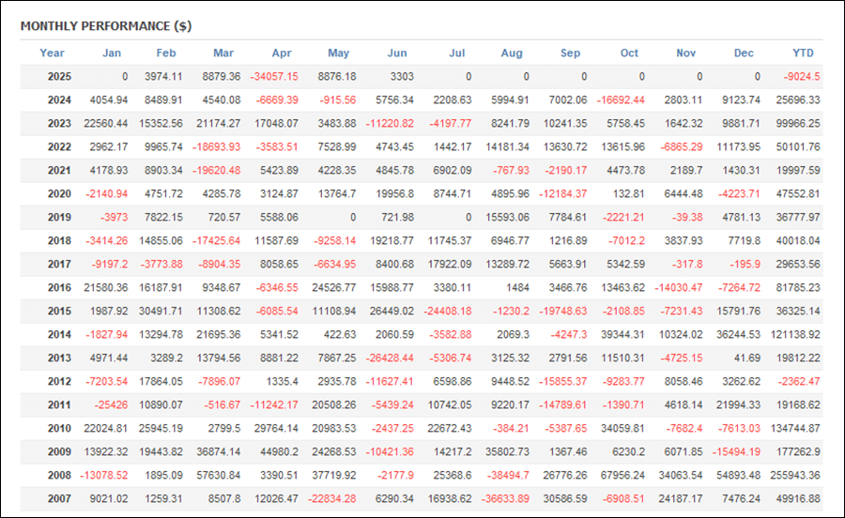This screenshot has width=845, height=518.
Task: Select the 2025 row label
Action: point(59,76)
